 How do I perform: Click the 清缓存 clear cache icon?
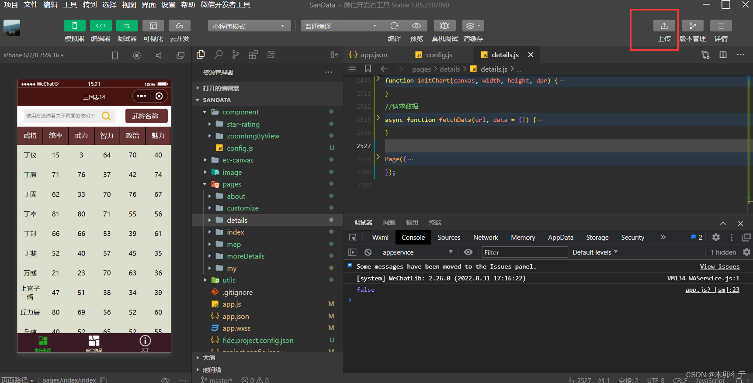(473, 26)
